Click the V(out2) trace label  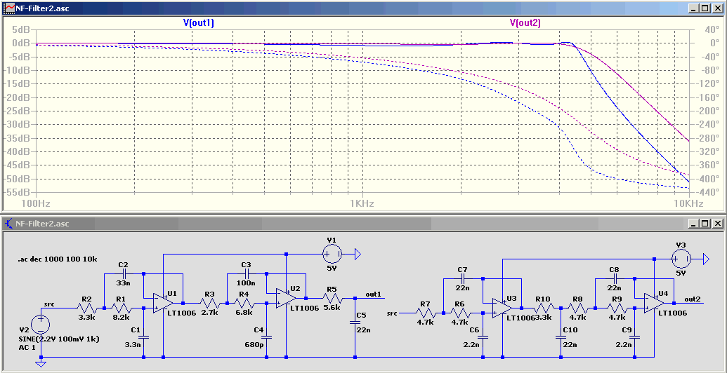[x=525, y=22]
